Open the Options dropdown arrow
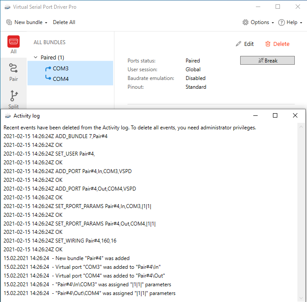The height and width of the screenshot is (302, 307). (273, 23)
